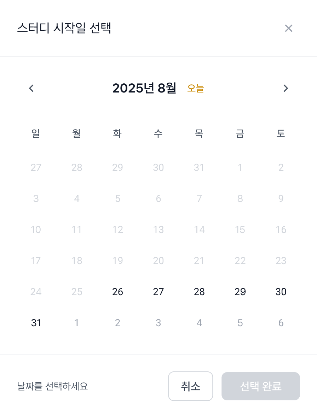
Task: Go to the previous month
Action: [x=31, y=88]
